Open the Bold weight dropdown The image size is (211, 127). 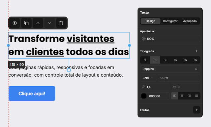pos(148,78)
